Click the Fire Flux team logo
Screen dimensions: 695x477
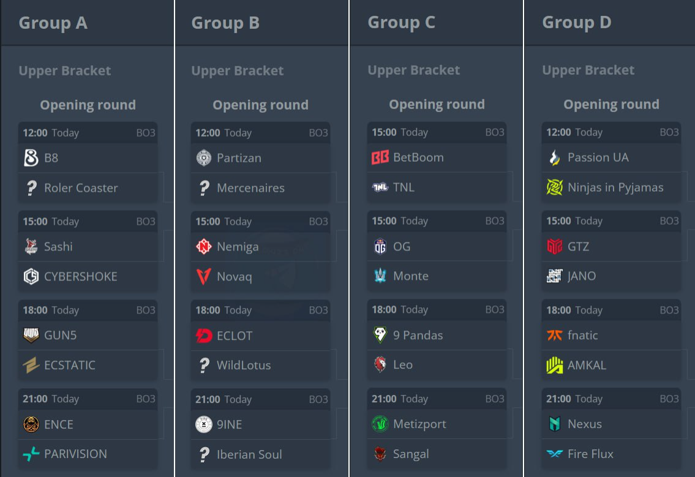pos(555,454)
